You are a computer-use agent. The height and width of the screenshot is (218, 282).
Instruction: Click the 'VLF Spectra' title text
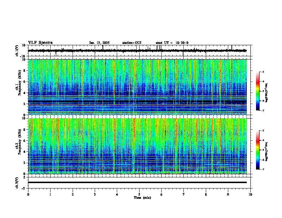tap(40, 43)
